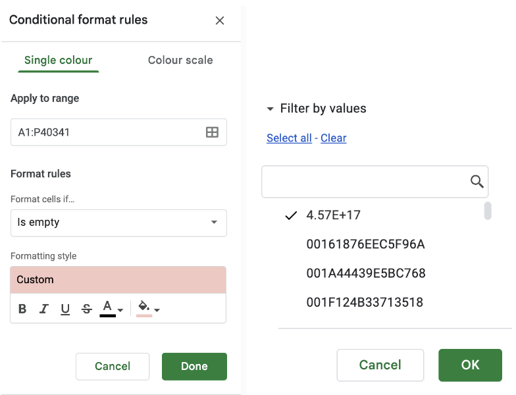
Task: Toggle bold formatting icon
Action: pyautogui.click(x=22, y=309)
